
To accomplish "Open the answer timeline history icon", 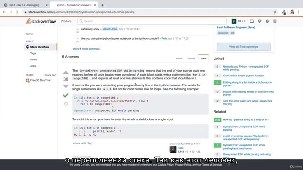I will coord(66,104).
